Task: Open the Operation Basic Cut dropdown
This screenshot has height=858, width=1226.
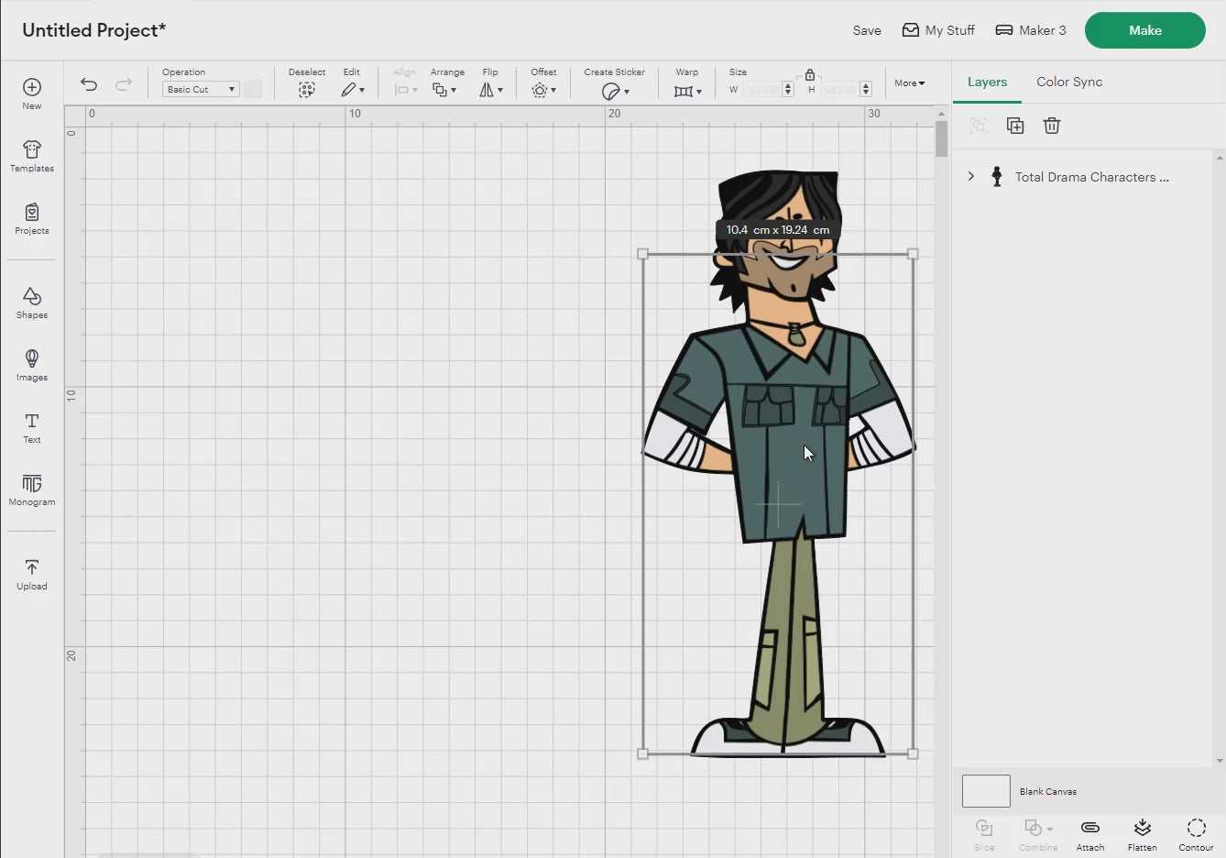Action: (x=201, y=89)
